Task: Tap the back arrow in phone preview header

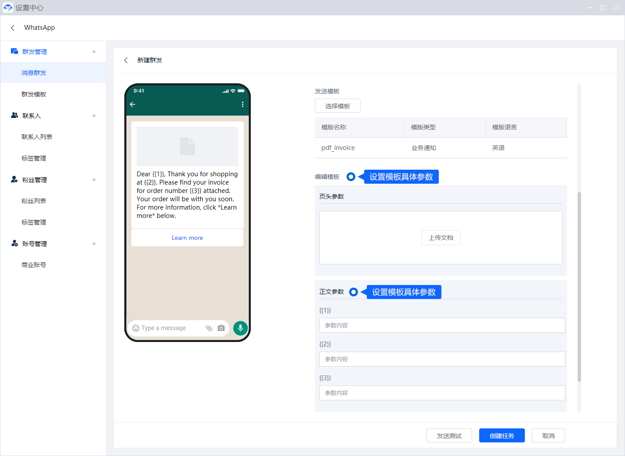Action: click(x=133, y=104)
